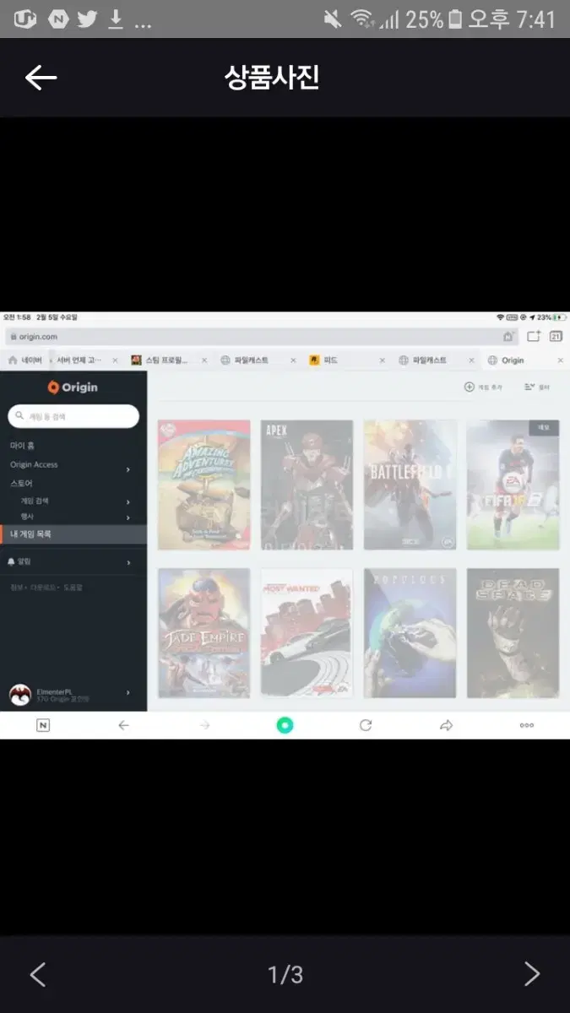This screenshot has width=570, height=1013.
Task: Open the Twitter notification icon
Action: tap(87, 19)
